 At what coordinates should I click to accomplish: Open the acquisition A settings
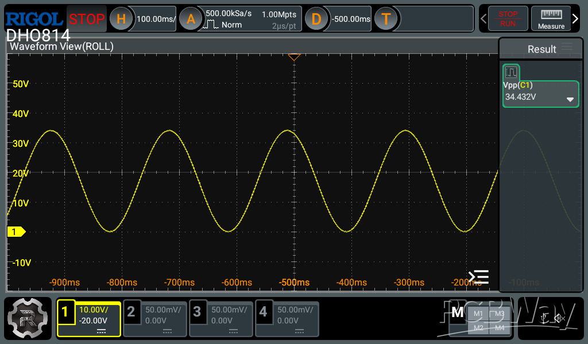tap(191, 19)
